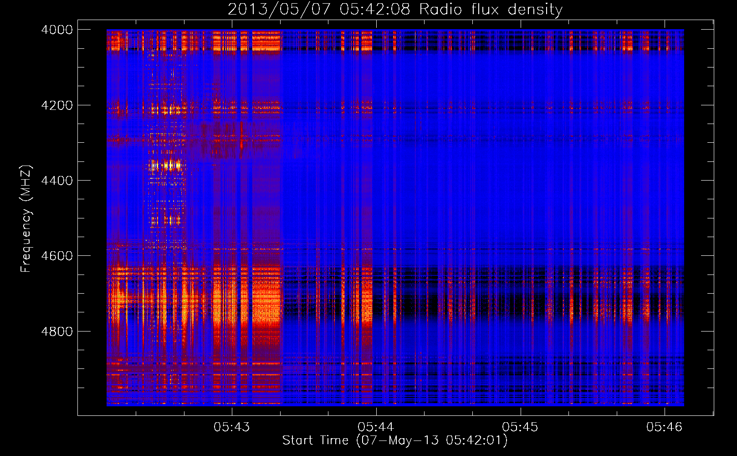Screen dimensions: 737x456
Task: Click the 4000 frequency tick label
Action: (57, 30)
